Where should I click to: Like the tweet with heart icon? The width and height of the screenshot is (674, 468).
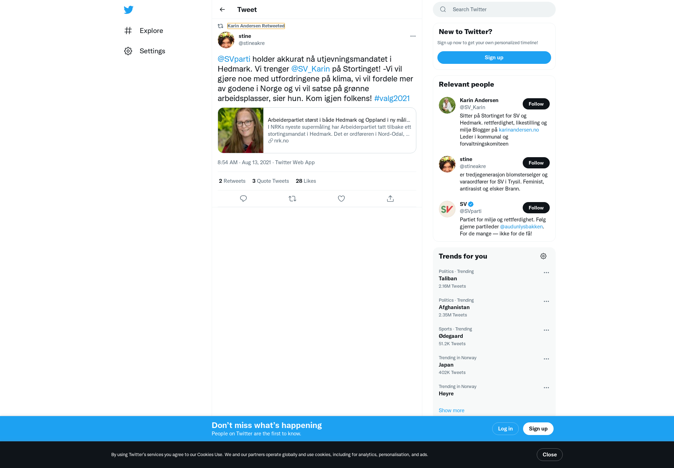click(341, 199)
